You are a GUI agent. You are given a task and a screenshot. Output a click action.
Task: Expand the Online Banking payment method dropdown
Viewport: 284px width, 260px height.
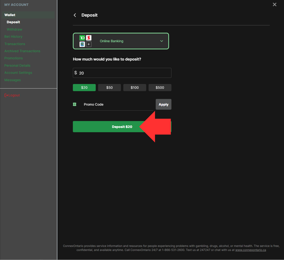pyautogui.click(x=161, y=41)
